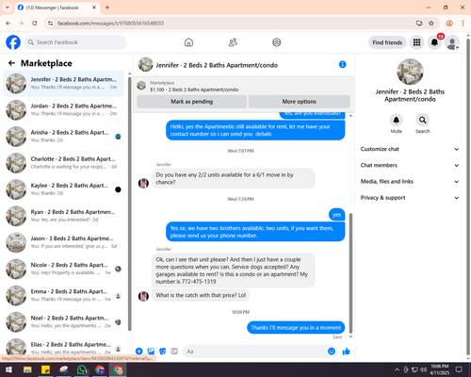The image size is (471, 377).
Task: Click Jennifer's avatar beside catch message
Action: 143,296
